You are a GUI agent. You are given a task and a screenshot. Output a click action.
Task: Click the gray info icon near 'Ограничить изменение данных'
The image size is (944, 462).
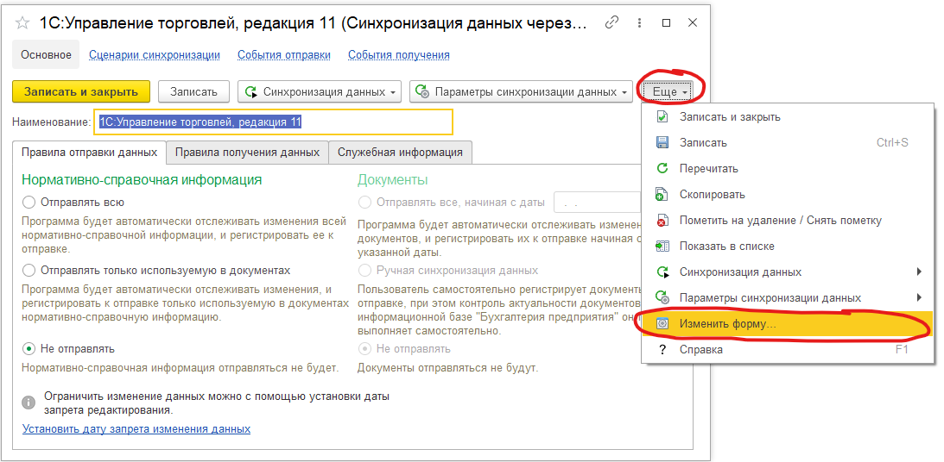(29, 402)
